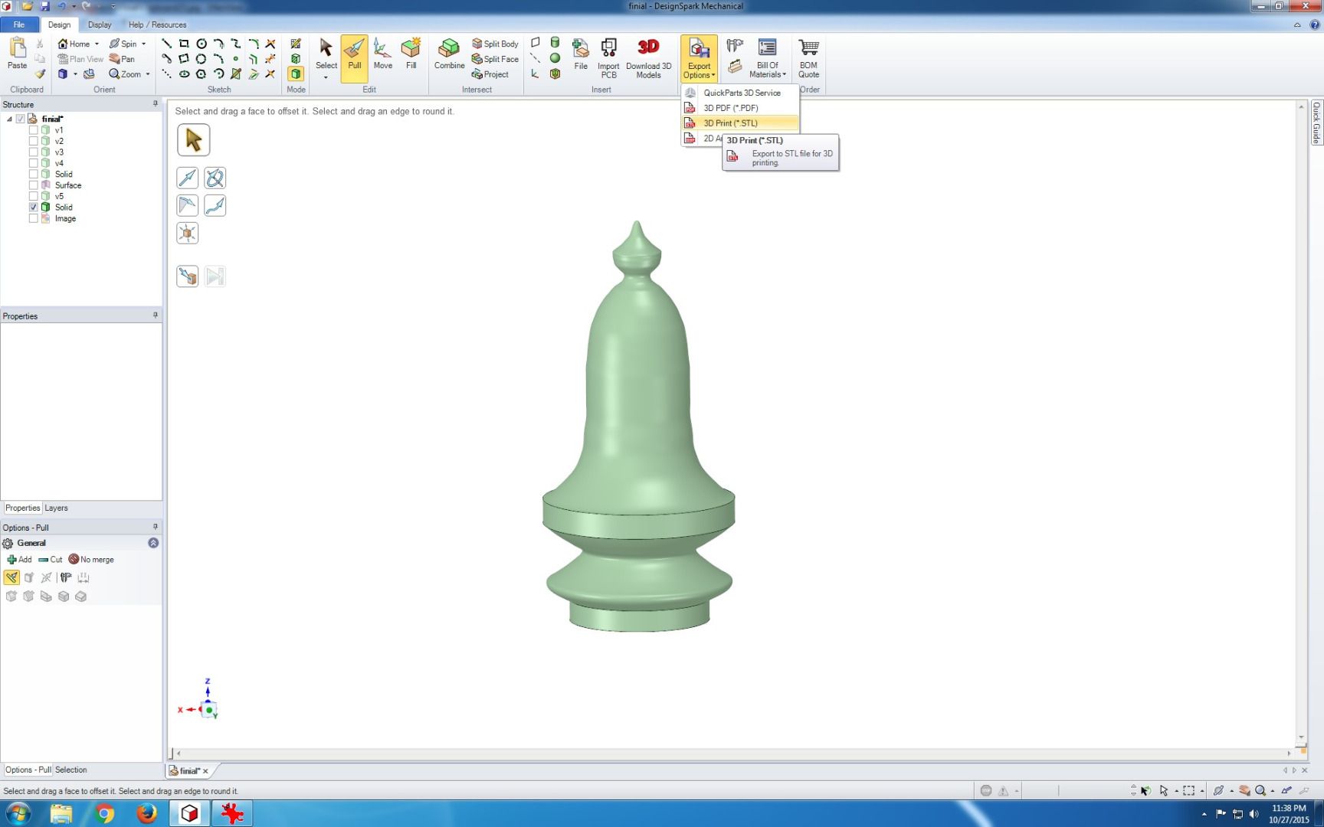The image size is (1324, 827).
Task: Collapse the General options section
Action: (153, 543)
